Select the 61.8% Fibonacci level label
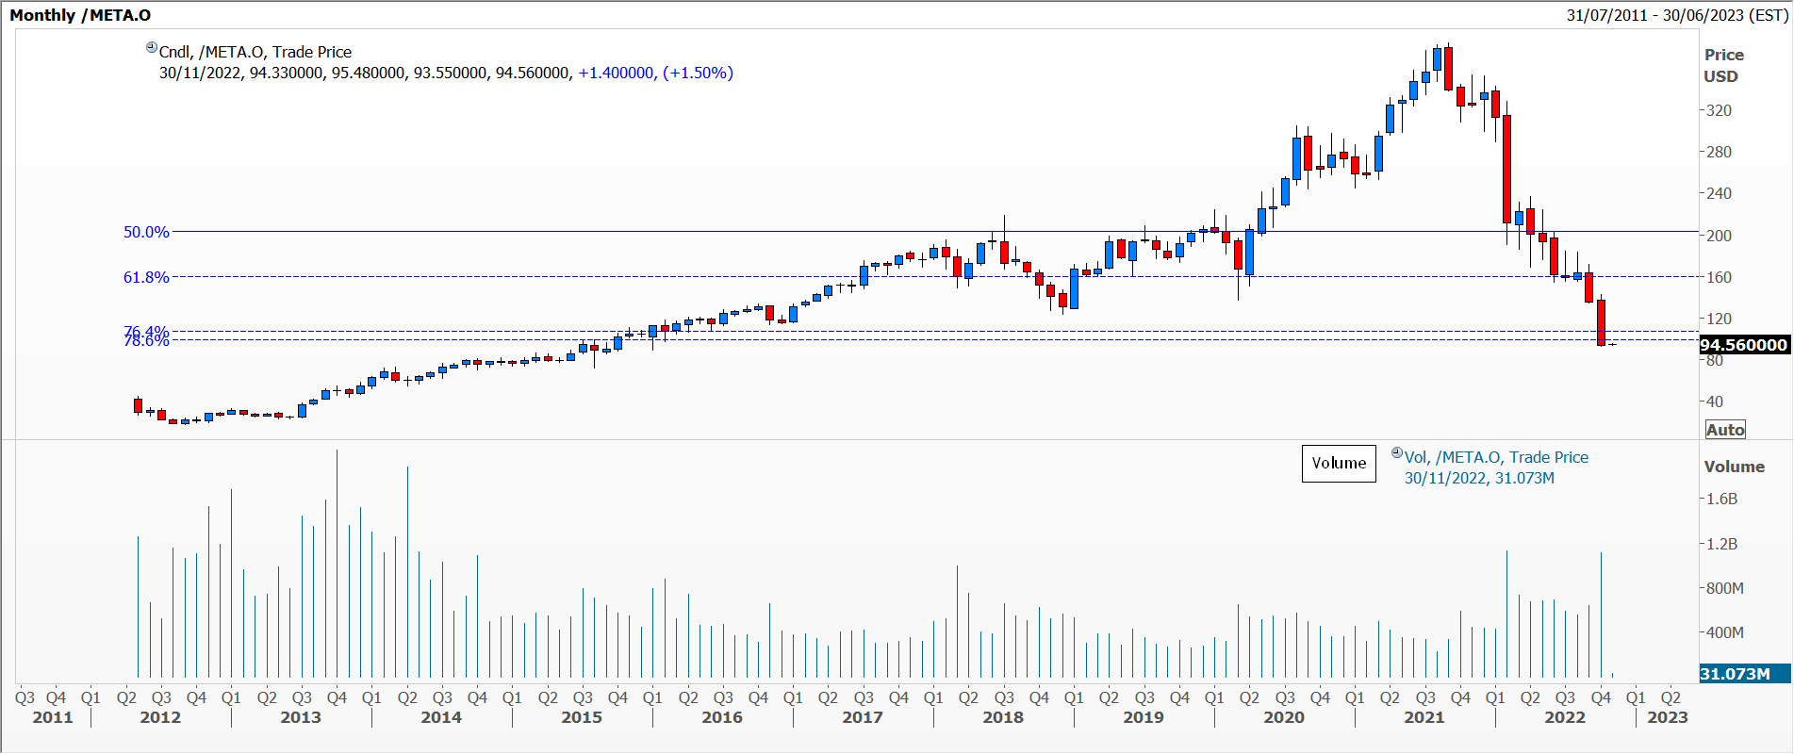The height and width of the screenshot is (754, 1794). click(x=146, y=277)
